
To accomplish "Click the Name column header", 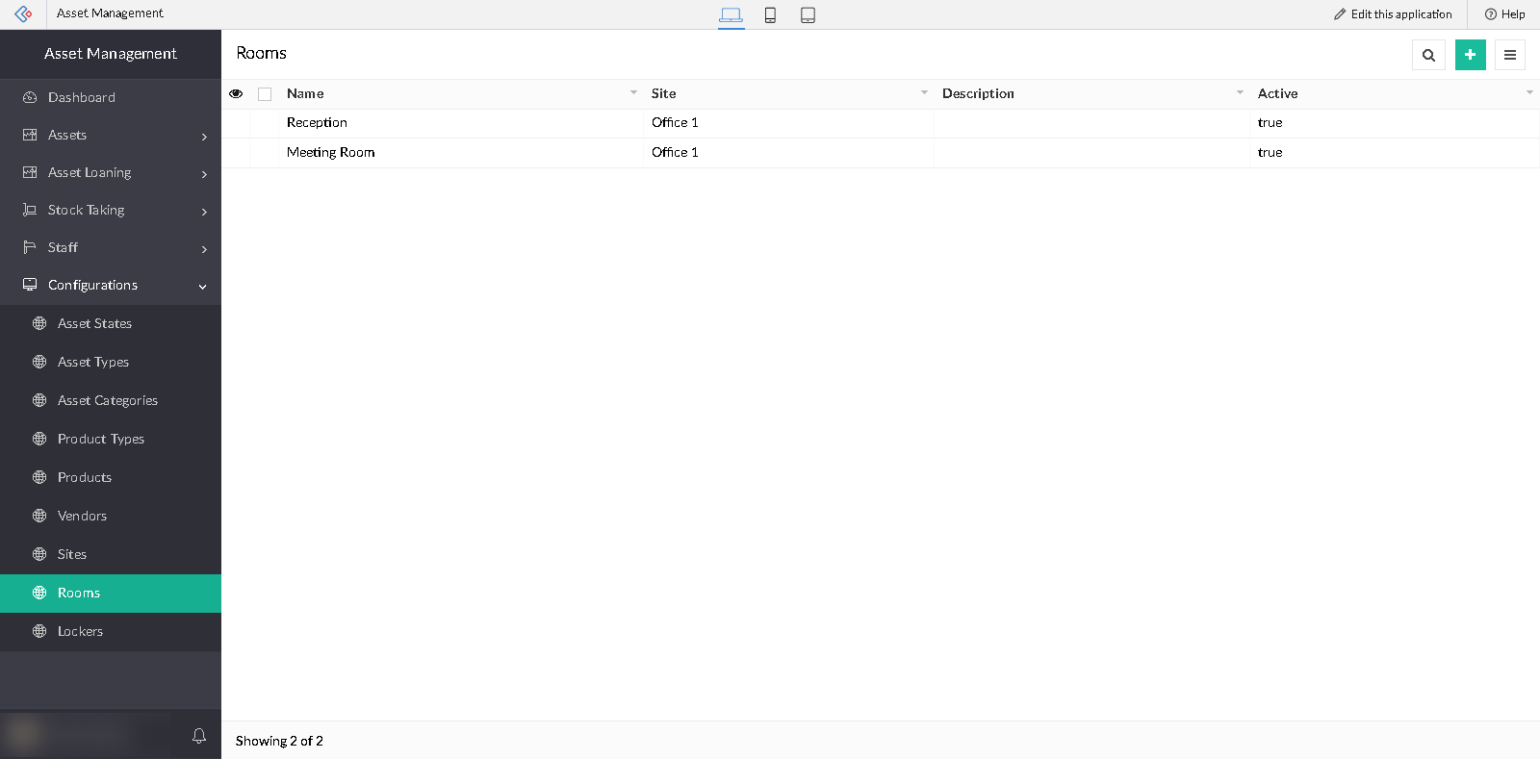I will click(305, 93).
